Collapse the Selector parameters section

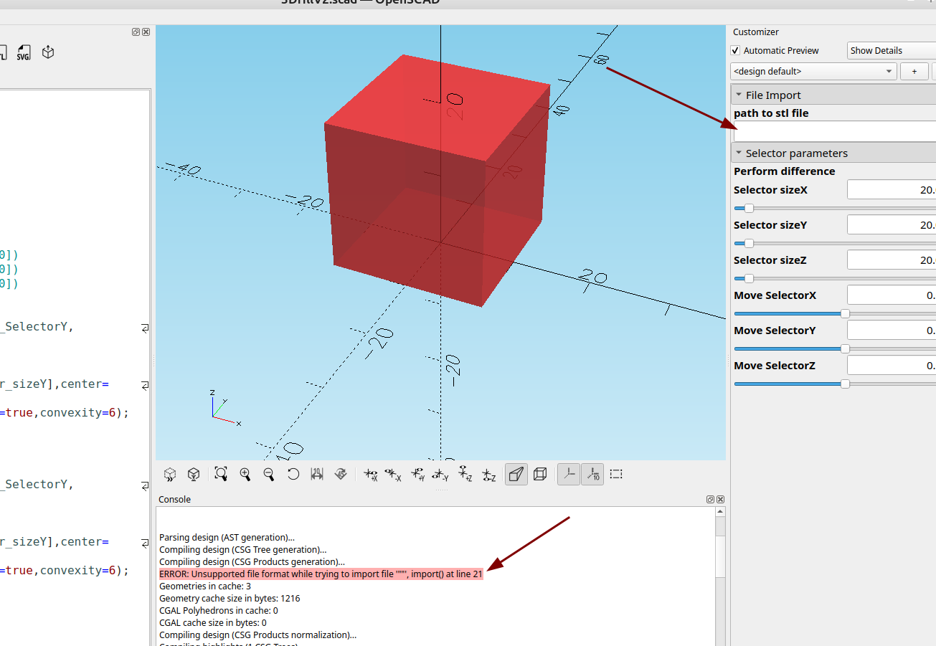(x=739, y=153)
